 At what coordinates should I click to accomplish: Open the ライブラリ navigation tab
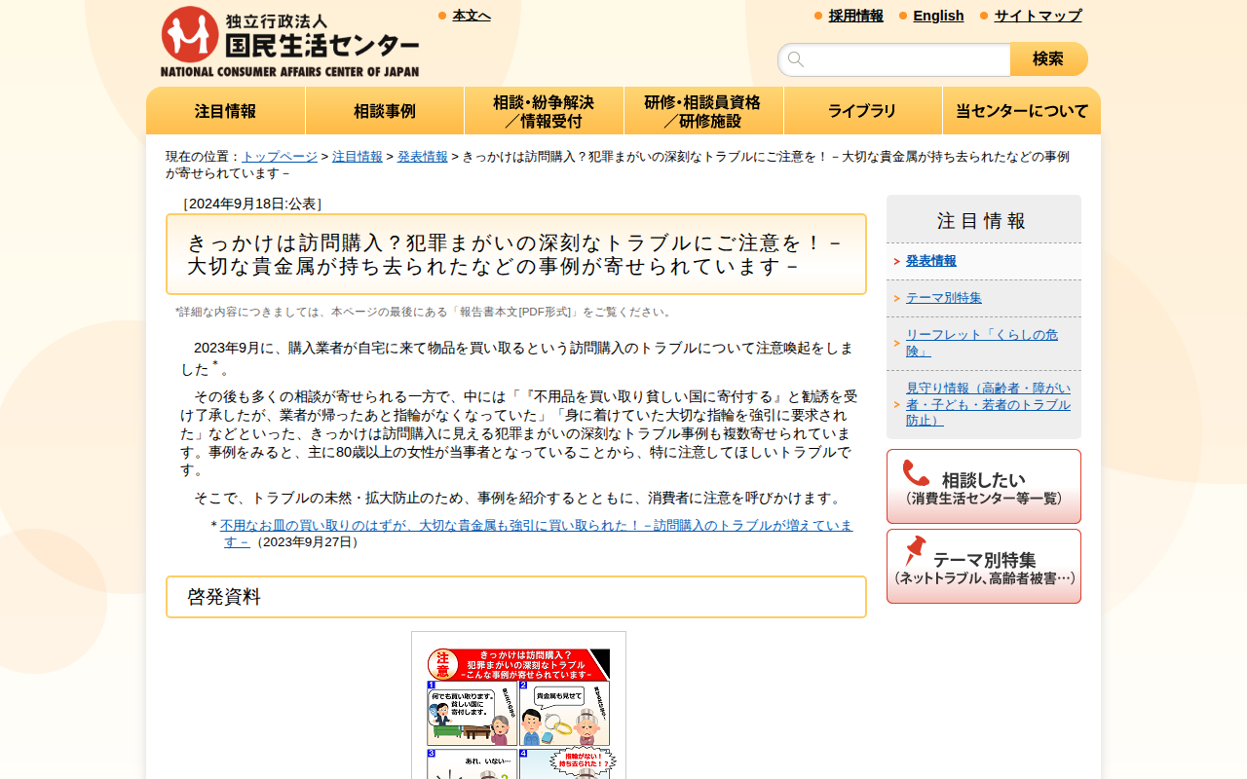[862, 110]
